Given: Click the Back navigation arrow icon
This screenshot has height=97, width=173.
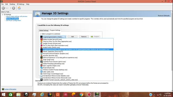Looking at the screenshot, I should pyautogui.click(x=3, y=8).
